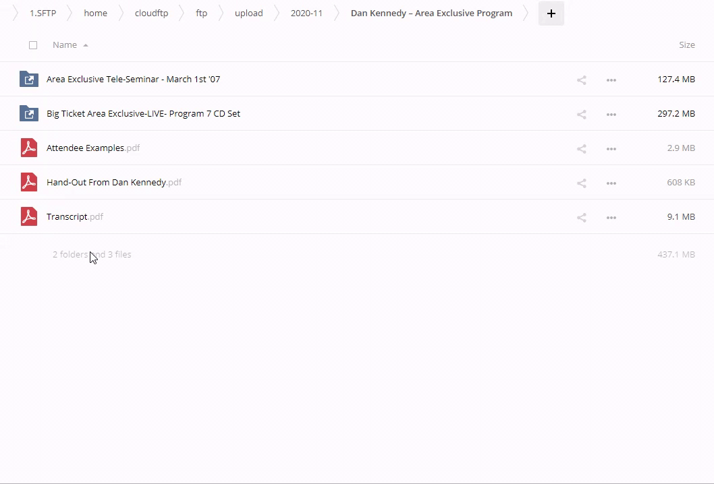Click the Area Exclusive Tele-Seminar folder icon
The width and height of the screenshot is (714, 484).
pyautogui.click(x=29, y=79)
